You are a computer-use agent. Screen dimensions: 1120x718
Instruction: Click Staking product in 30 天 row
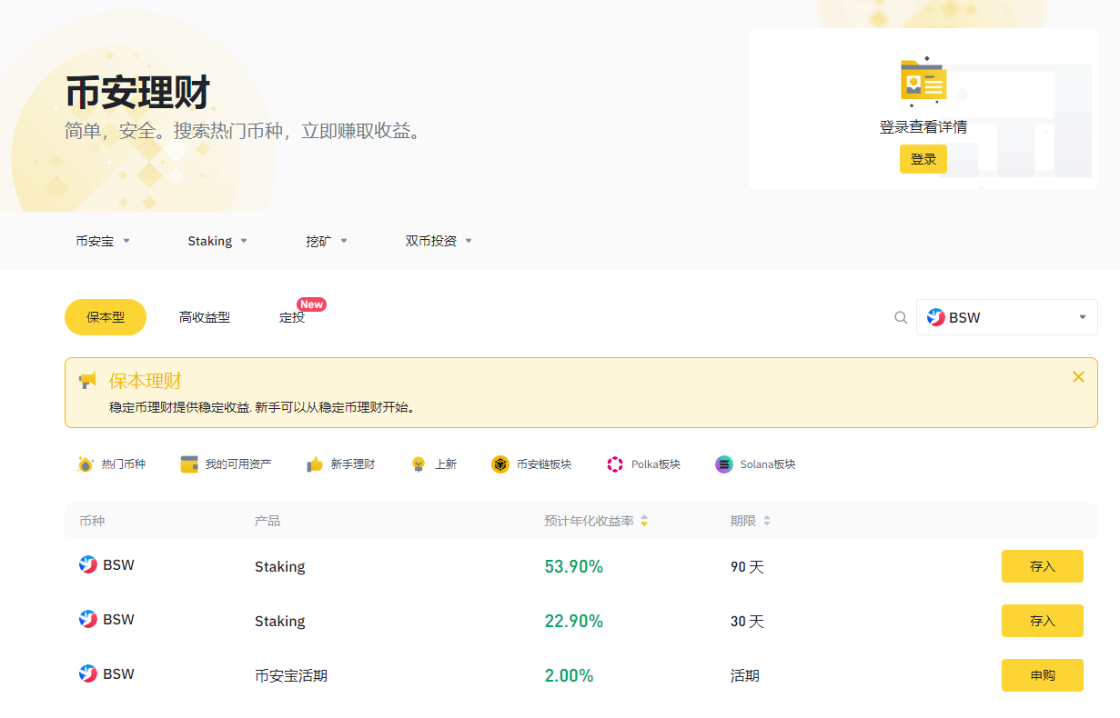click(x=279, y=621)
